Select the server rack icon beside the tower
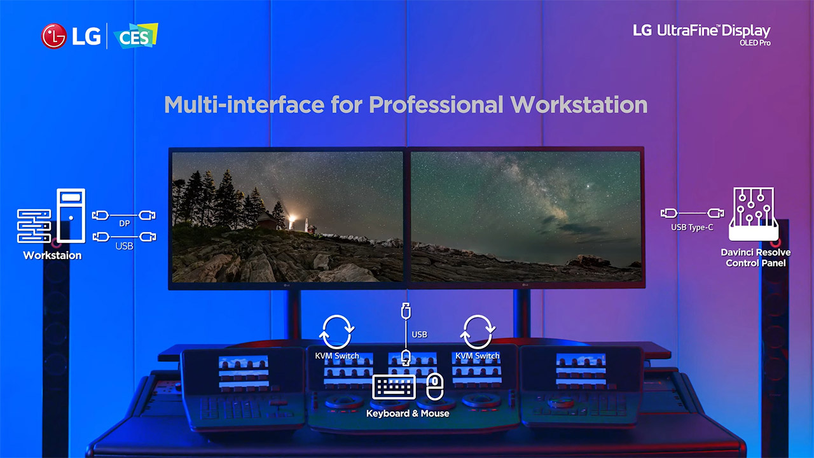The image size is (814, 458). 34,227
